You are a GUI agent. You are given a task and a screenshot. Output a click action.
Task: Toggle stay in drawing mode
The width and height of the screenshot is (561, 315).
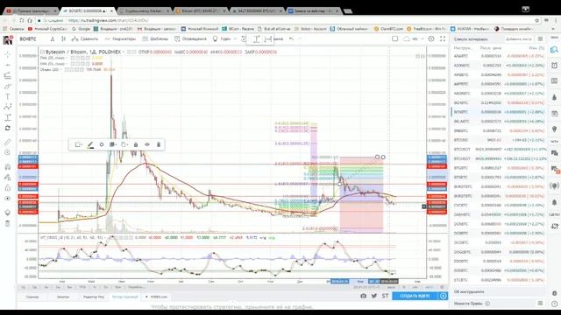click(x=8, y=177)
